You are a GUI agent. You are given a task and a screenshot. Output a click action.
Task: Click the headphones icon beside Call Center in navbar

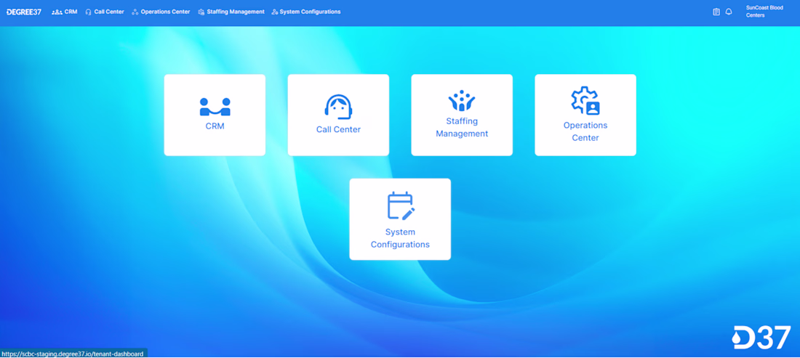[x=88, y=12]
